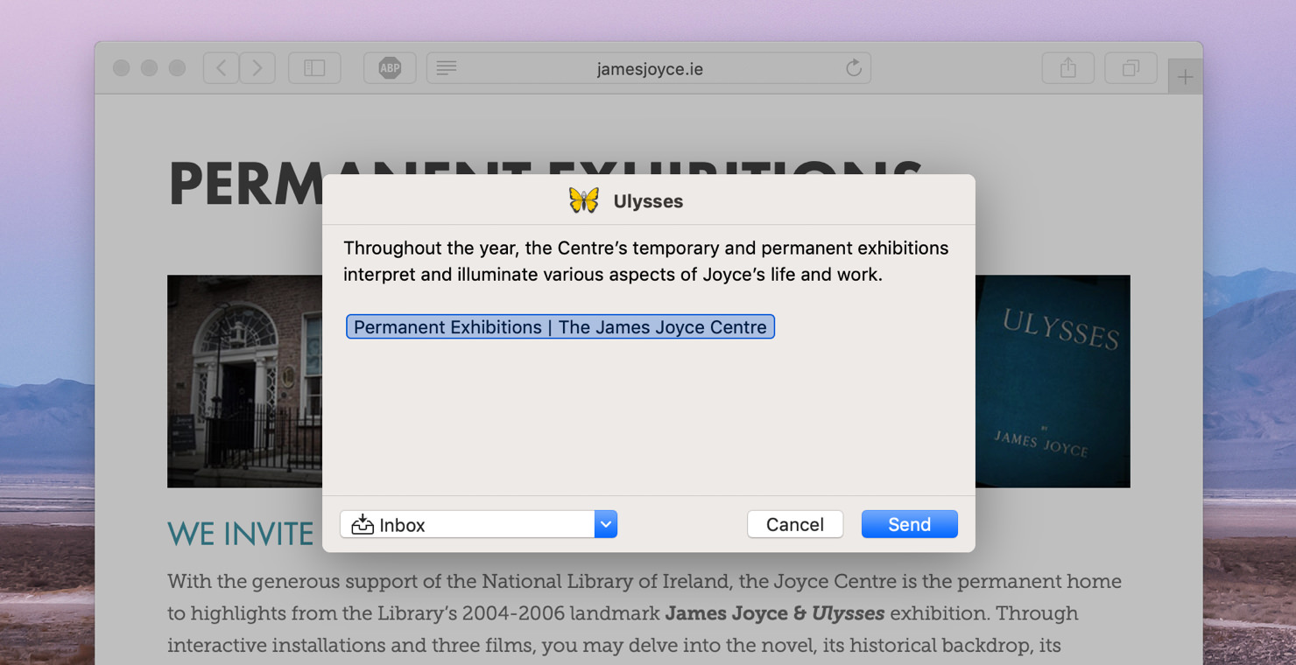This screenshot has width=1296, height=665.
Task: Open the Inbox destination dropdown
Action: (479, 524)
